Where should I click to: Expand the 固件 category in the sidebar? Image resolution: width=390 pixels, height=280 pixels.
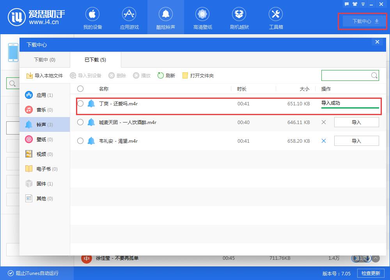(43, 184)
